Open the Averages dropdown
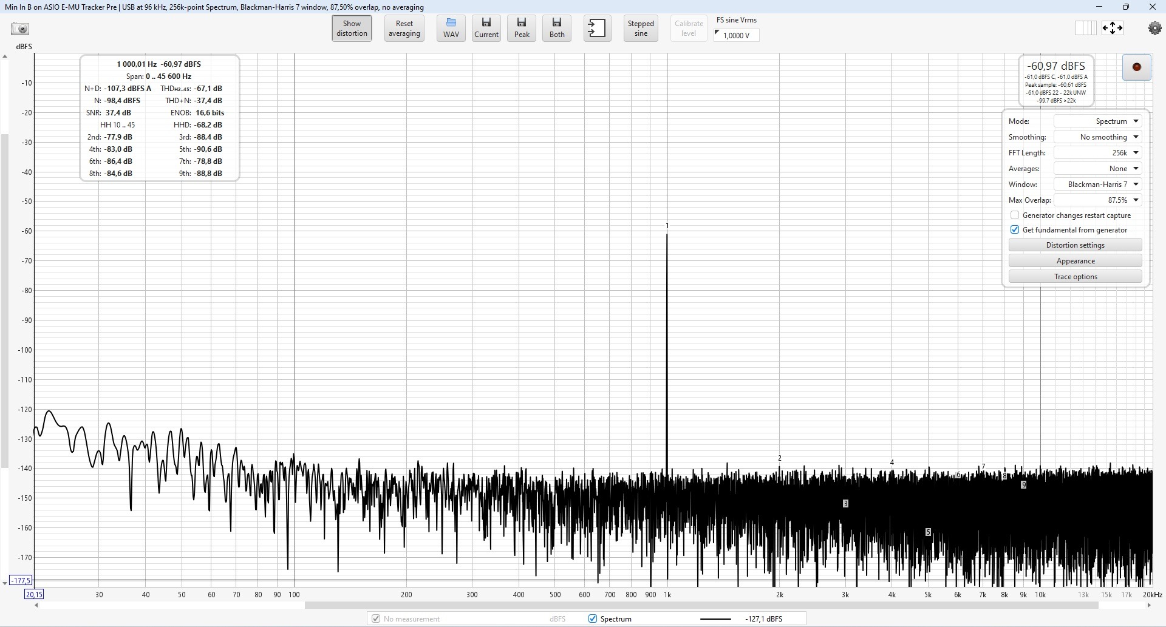This screenshot has width=1166, height=627. point(1098,169)
